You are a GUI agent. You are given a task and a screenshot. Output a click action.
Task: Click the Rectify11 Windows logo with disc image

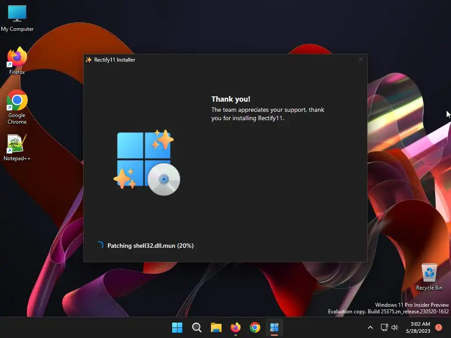pos(146,163)
